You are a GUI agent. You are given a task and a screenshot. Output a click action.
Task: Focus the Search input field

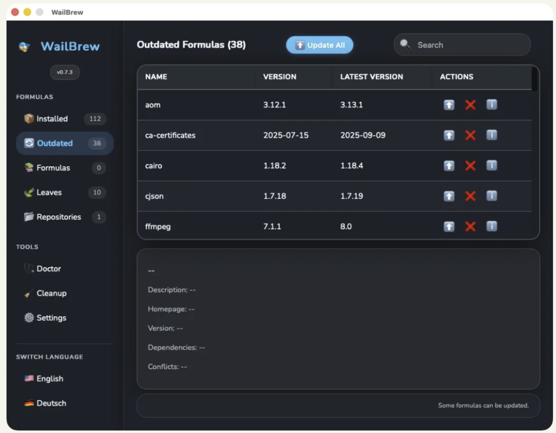coord(468,45)
